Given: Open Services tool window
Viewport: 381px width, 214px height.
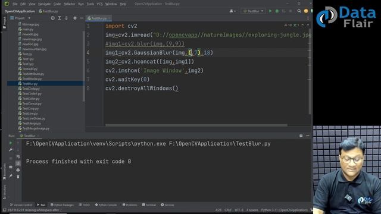Looking at the screenshot, I should tap(167, 205).
